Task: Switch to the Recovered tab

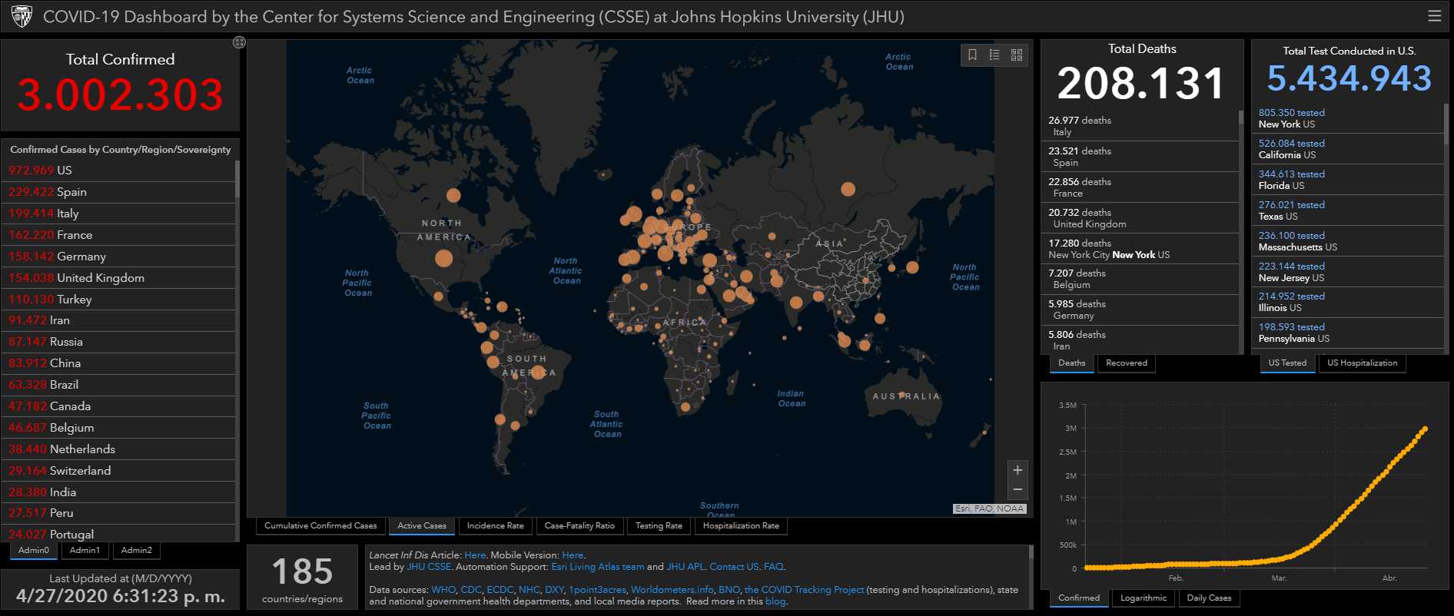Action: (x=1127, y=363)
